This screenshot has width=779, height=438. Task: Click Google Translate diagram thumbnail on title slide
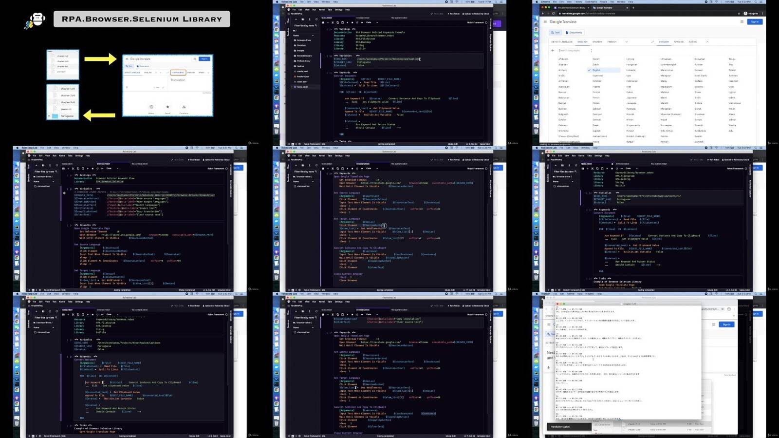tap(167, 86)
